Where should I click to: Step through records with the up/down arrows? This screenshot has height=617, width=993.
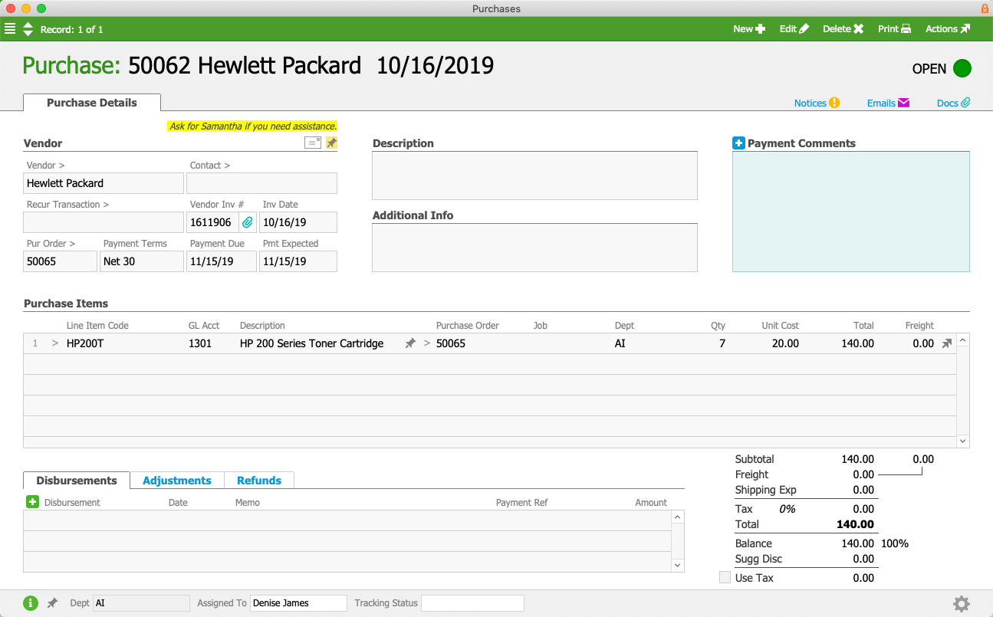(x=28, y=29)
